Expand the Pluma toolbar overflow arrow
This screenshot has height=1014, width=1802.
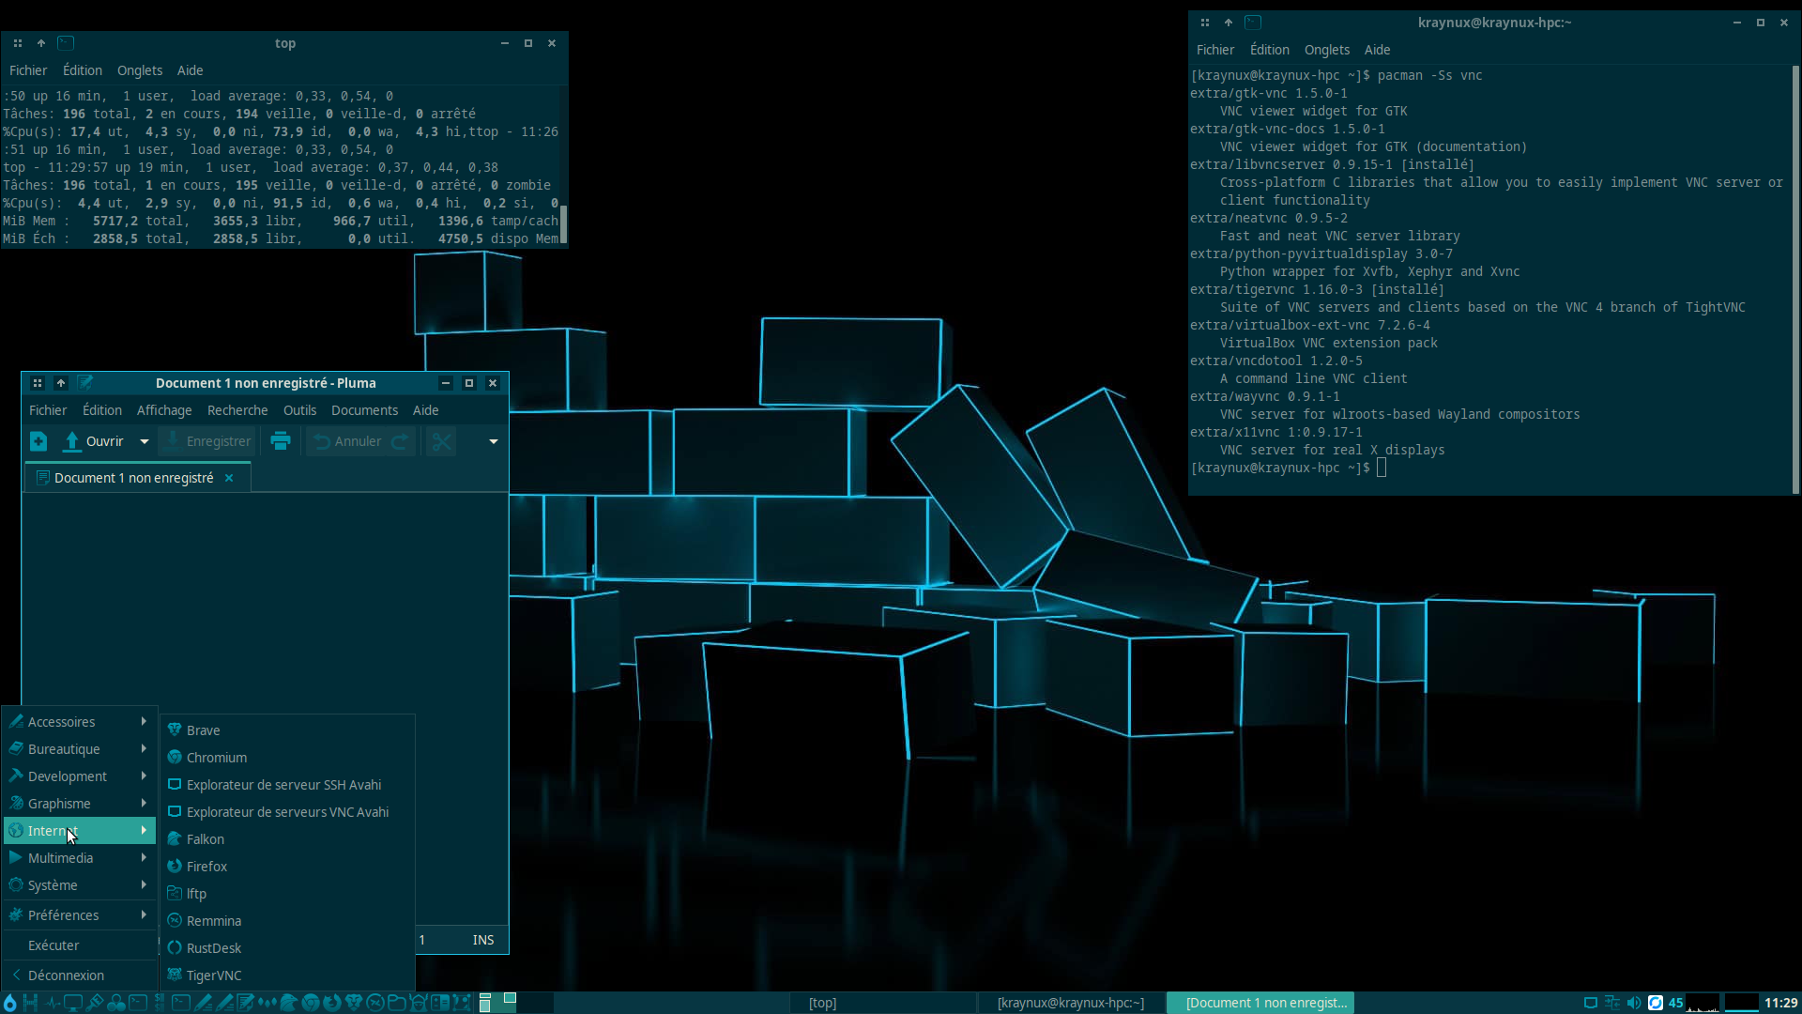[x=493, y=441]
